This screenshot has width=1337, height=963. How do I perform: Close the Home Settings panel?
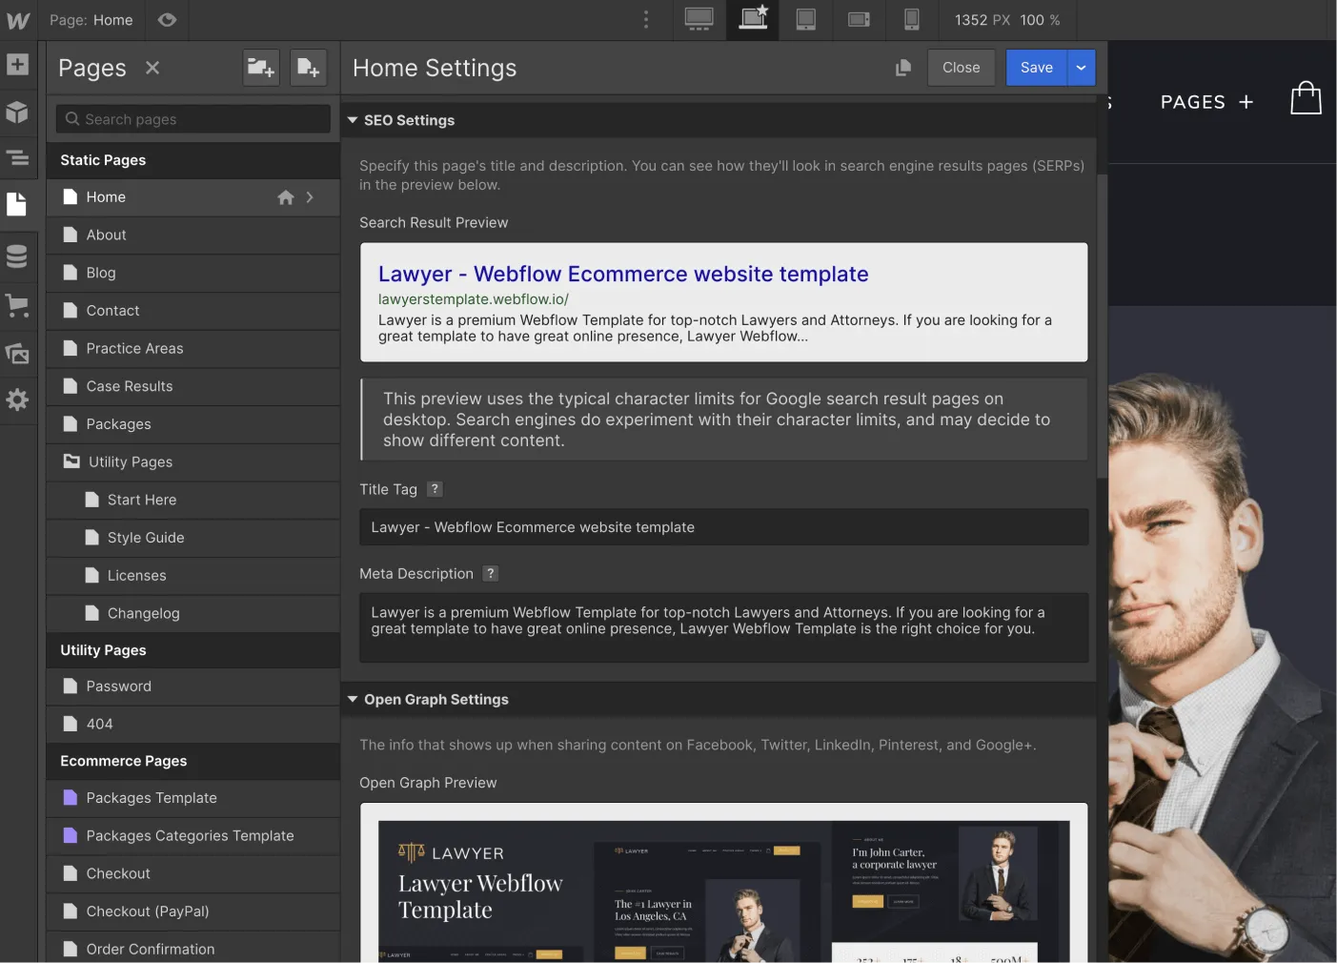click(x=961, y=68)
